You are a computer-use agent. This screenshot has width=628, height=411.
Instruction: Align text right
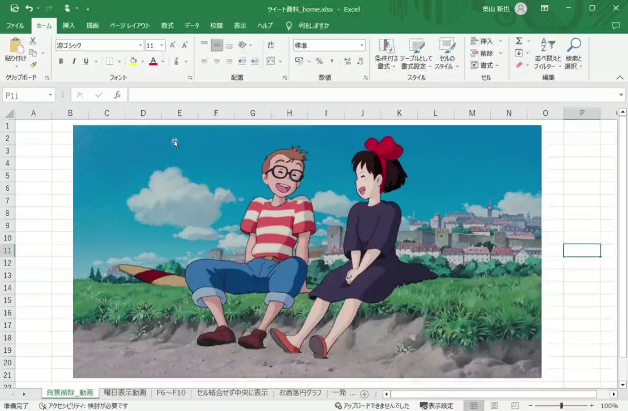click(x=229, y=61)
